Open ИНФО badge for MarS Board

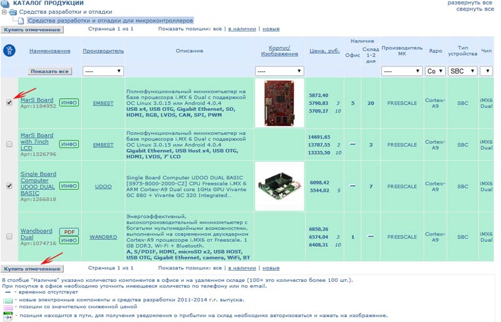point(69,101)
